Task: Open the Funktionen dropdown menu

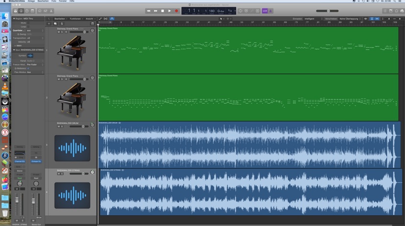Action: (76, 19)
